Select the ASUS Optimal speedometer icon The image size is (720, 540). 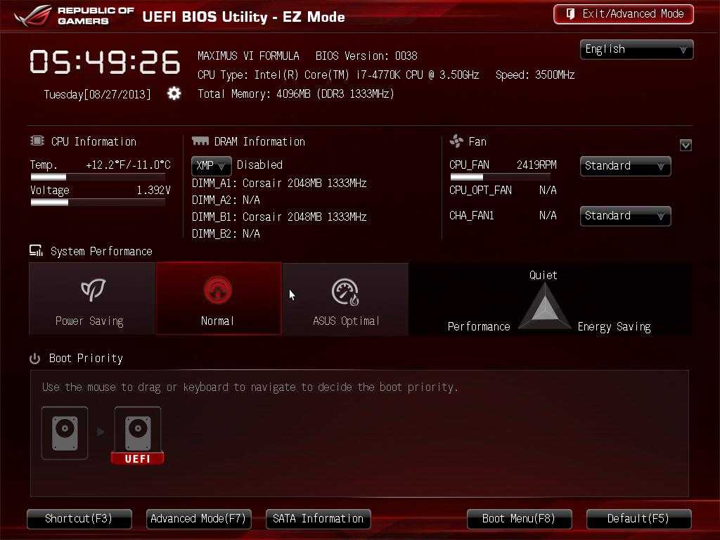pos(345,292)
